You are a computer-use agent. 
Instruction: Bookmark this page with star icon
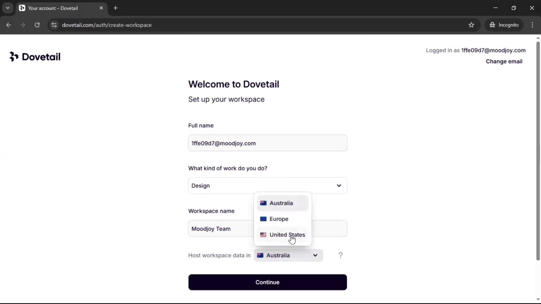[471, 25]
